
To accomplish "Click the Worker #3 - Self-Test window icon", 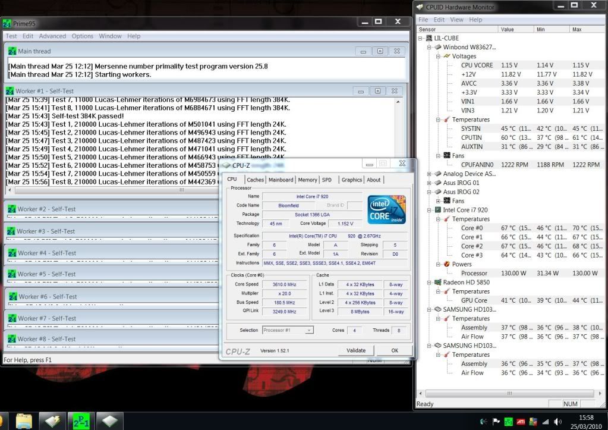I will click(x=11, y=231).
